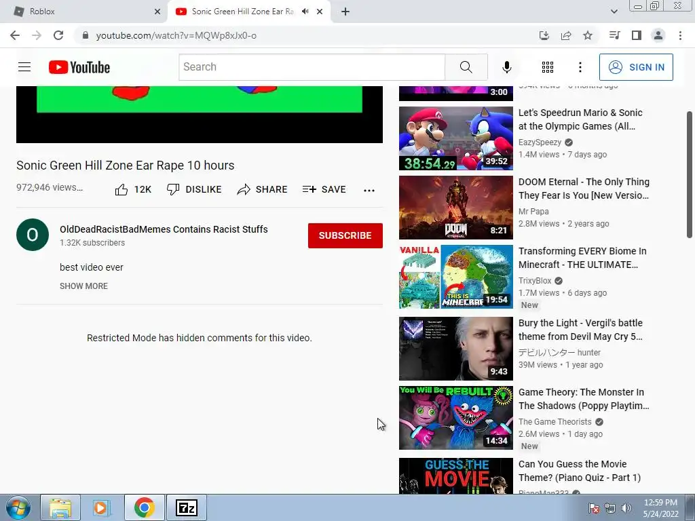Bookmark this page with the star icon

[x=588, y=35]
